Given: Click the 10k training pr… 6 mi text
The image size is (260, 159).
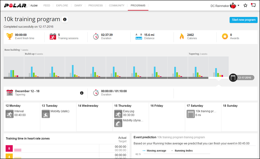Looking at the screenshot, I should click(x=206, y=113).
